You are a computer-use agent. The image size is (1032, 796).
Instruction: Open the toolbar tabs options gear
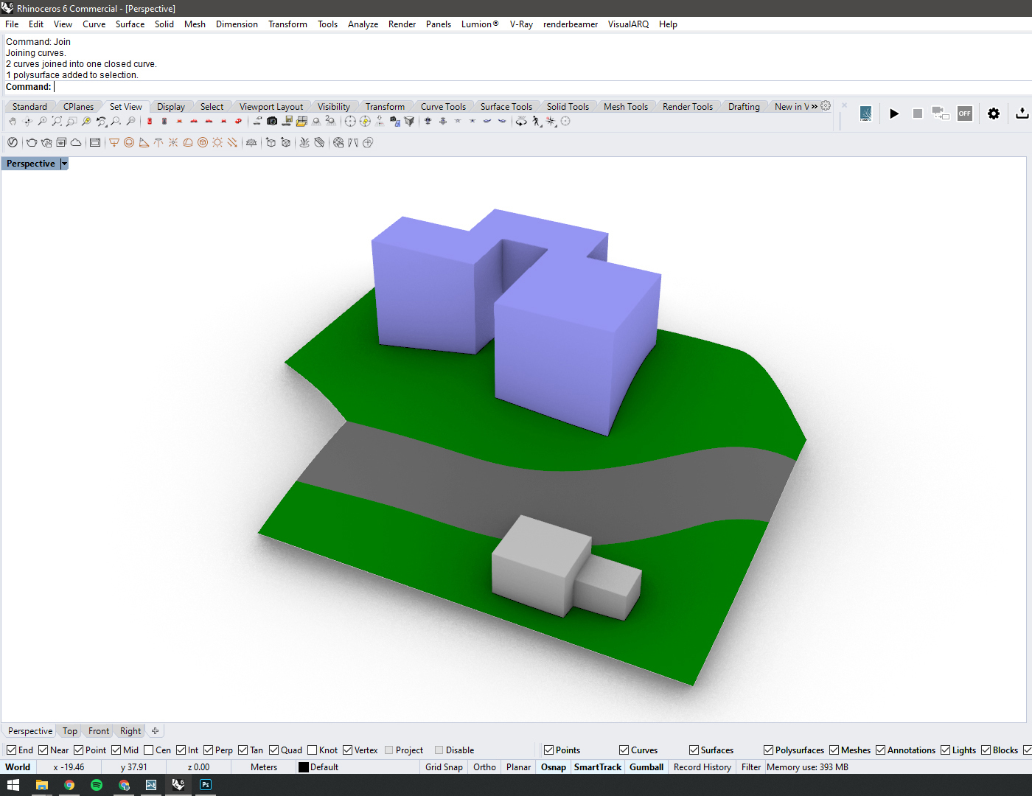(x=826, y=106)
